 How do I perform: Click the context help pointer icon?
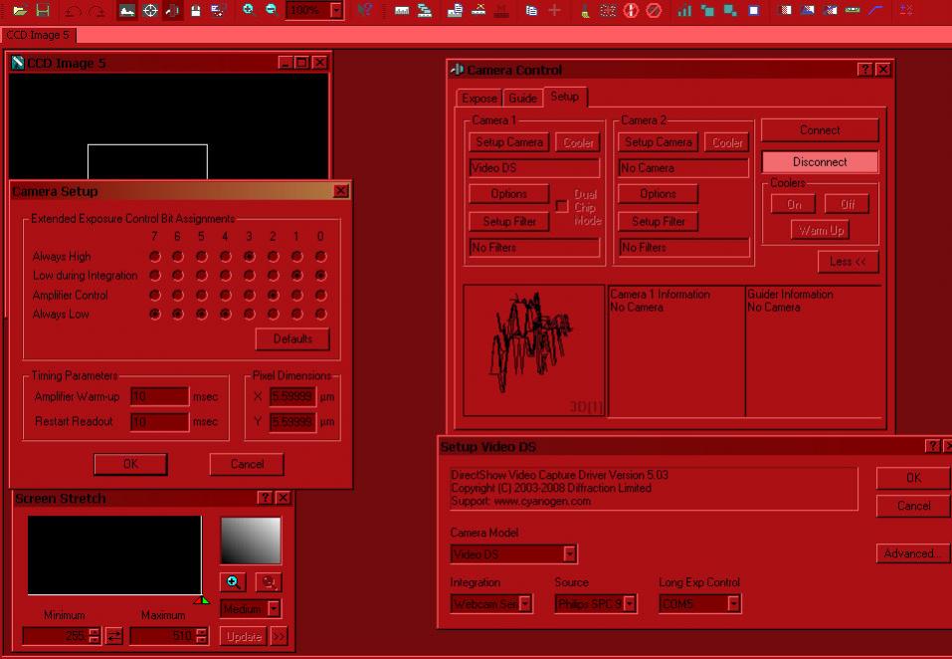[364, 10]
